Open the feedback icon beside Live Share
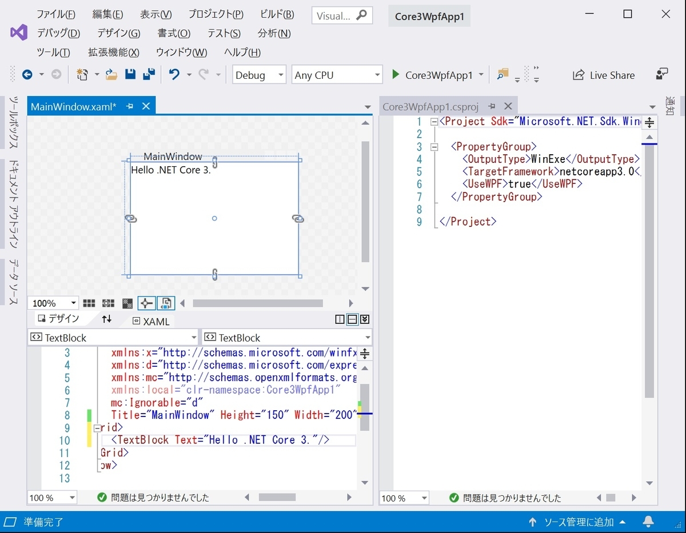The width and height of the screenshot is (686, 533). pos(662,75)
